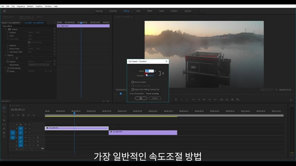The height and width of the screenshot is (166, 296).
Task: Open the Sequence menu
Action: [x=21, y=6]
